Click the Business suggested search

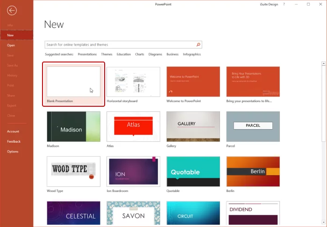pyautogui.click(x=172, y=55)
